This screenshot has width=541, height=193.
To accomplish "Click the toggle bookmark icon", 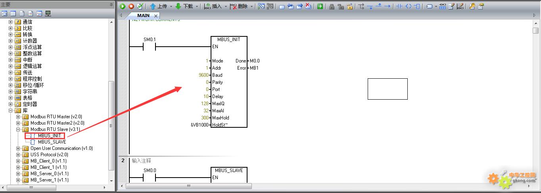I will 282,7.
